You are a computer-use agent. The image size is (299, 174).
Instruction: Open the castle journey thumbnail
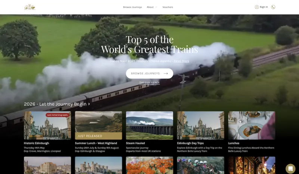98,165
